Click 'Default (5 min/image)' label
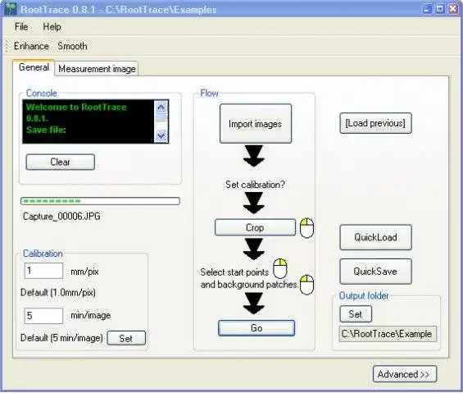Viewport: 463px width, 393px height. coord(61,338)
